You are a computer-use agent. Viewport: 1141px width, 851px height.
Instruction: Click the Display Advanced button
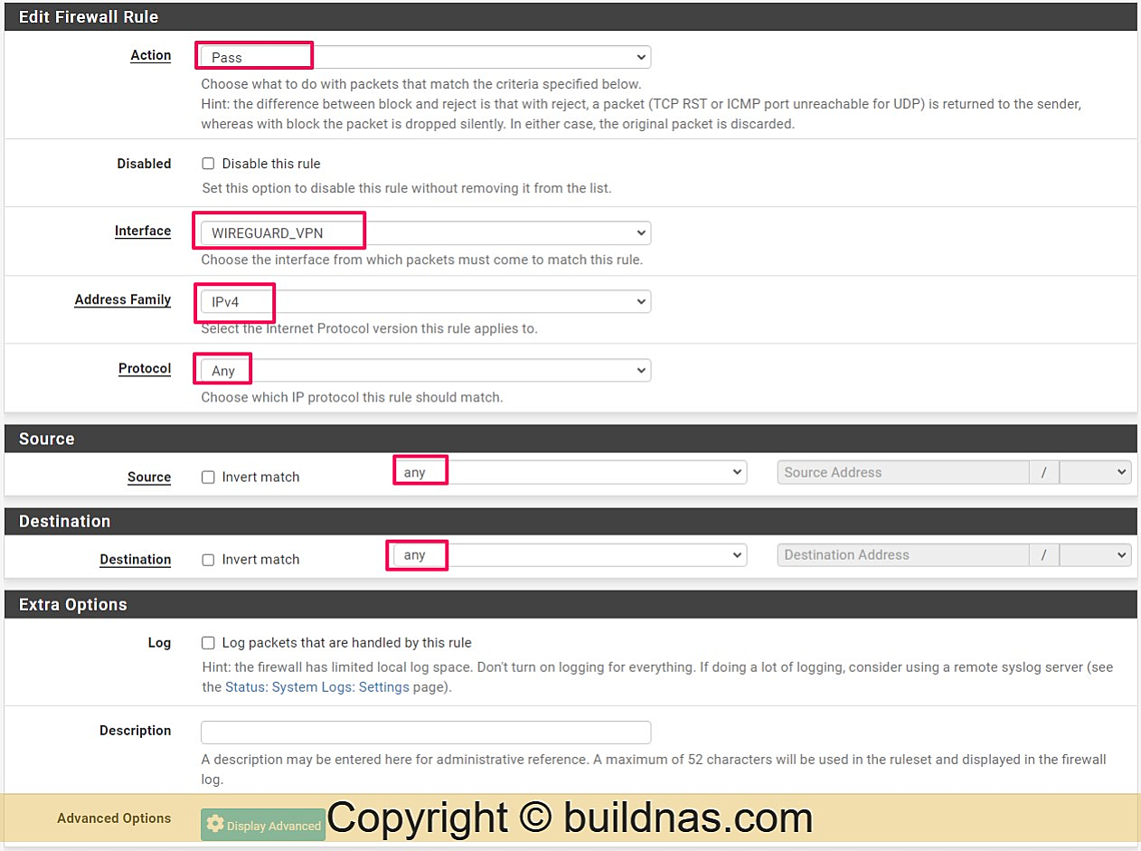coord(263,825)
